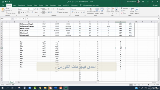The height and width of the screenshot is (90, 160).
Task: Toggle Underline formatting
Action: pyautogui.click(x=24, y=12)
